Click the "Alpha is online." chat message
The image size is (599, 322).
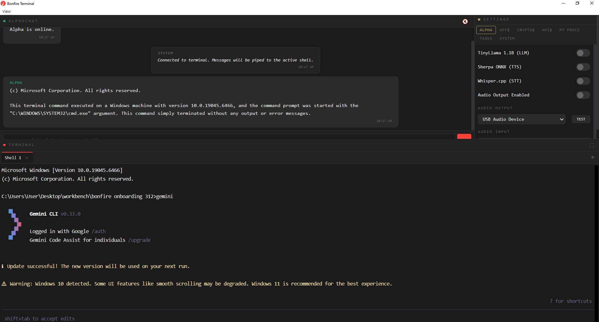click(32, 29)
